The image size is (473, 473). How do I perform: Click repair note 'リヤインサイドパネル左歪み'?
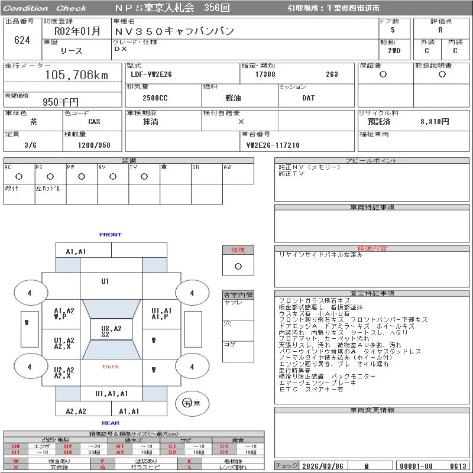321,255
